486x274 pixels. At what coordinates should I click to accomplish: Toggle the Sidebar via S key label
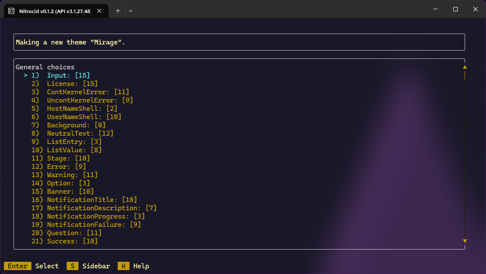tap(72, 266)
